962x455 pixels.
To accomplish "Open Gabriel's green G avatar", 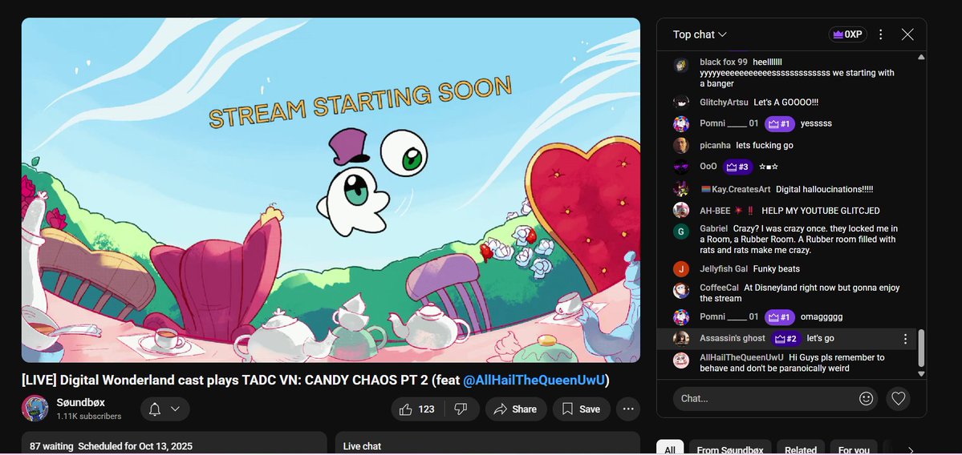I will click(x=681, y=232).
